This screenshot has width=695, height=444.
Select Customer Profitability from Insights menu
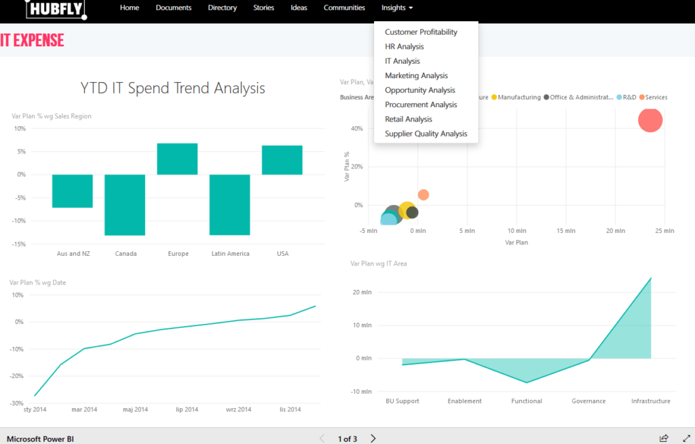[x=421, y=32]
